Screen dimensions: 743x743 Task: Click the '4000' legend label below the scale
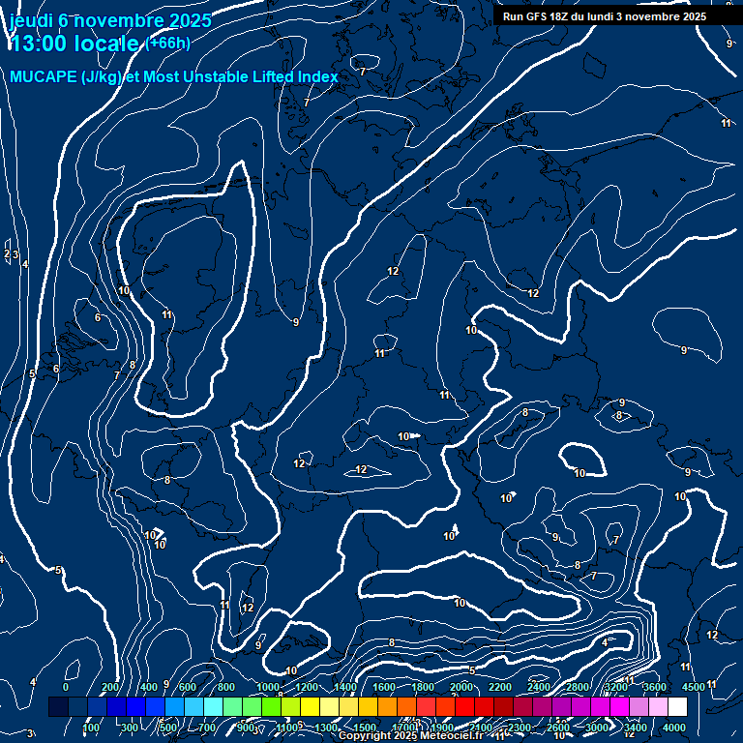(674, 728)
